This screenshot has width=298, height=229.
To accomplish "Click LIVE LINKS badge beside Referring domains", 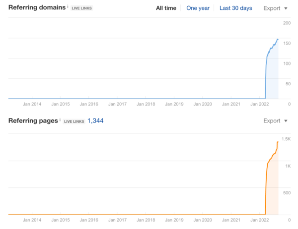I will [x=82, y=8].
